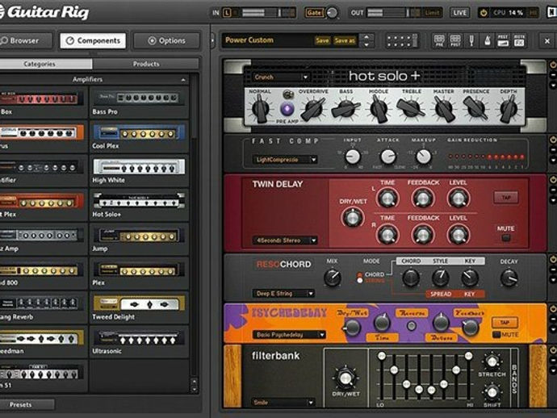Click the Filterbank Dry/Wet knob
The height and width of the screenshot is (418, 557).
coord(346,378)
